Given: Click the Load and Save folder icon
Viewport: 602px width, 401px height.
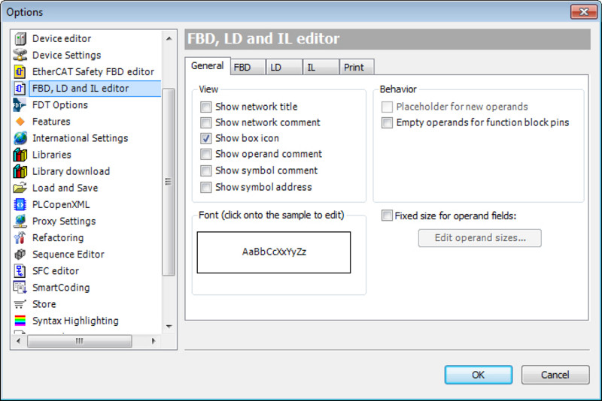Looking at the screenshot, I should (20, 188).
